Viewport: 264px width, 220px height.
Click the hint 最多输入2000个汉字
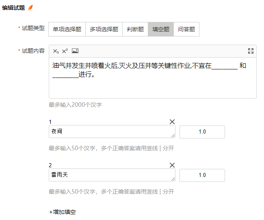75,105
